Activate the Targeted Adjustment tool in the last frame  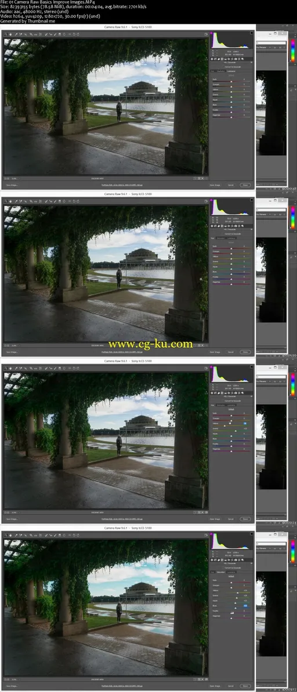pyautogui.click(x=25, y=535)
